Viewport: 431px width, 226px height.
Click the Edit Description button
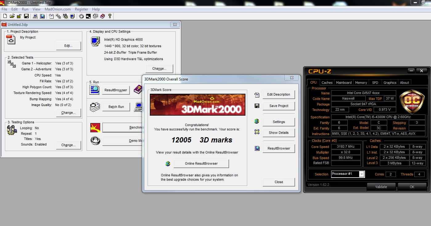click(x=279, y=95)
